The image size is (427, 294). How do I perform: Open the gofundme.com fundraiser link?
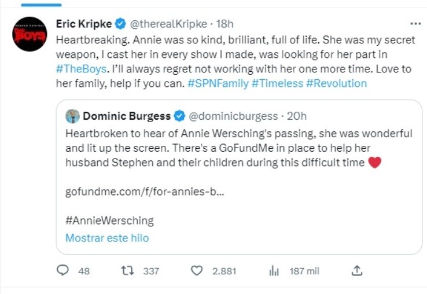point(145,192)
